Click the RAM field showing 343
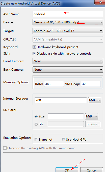Image resolution: width=105 pixels, height=172 pixels. point(54,84)
